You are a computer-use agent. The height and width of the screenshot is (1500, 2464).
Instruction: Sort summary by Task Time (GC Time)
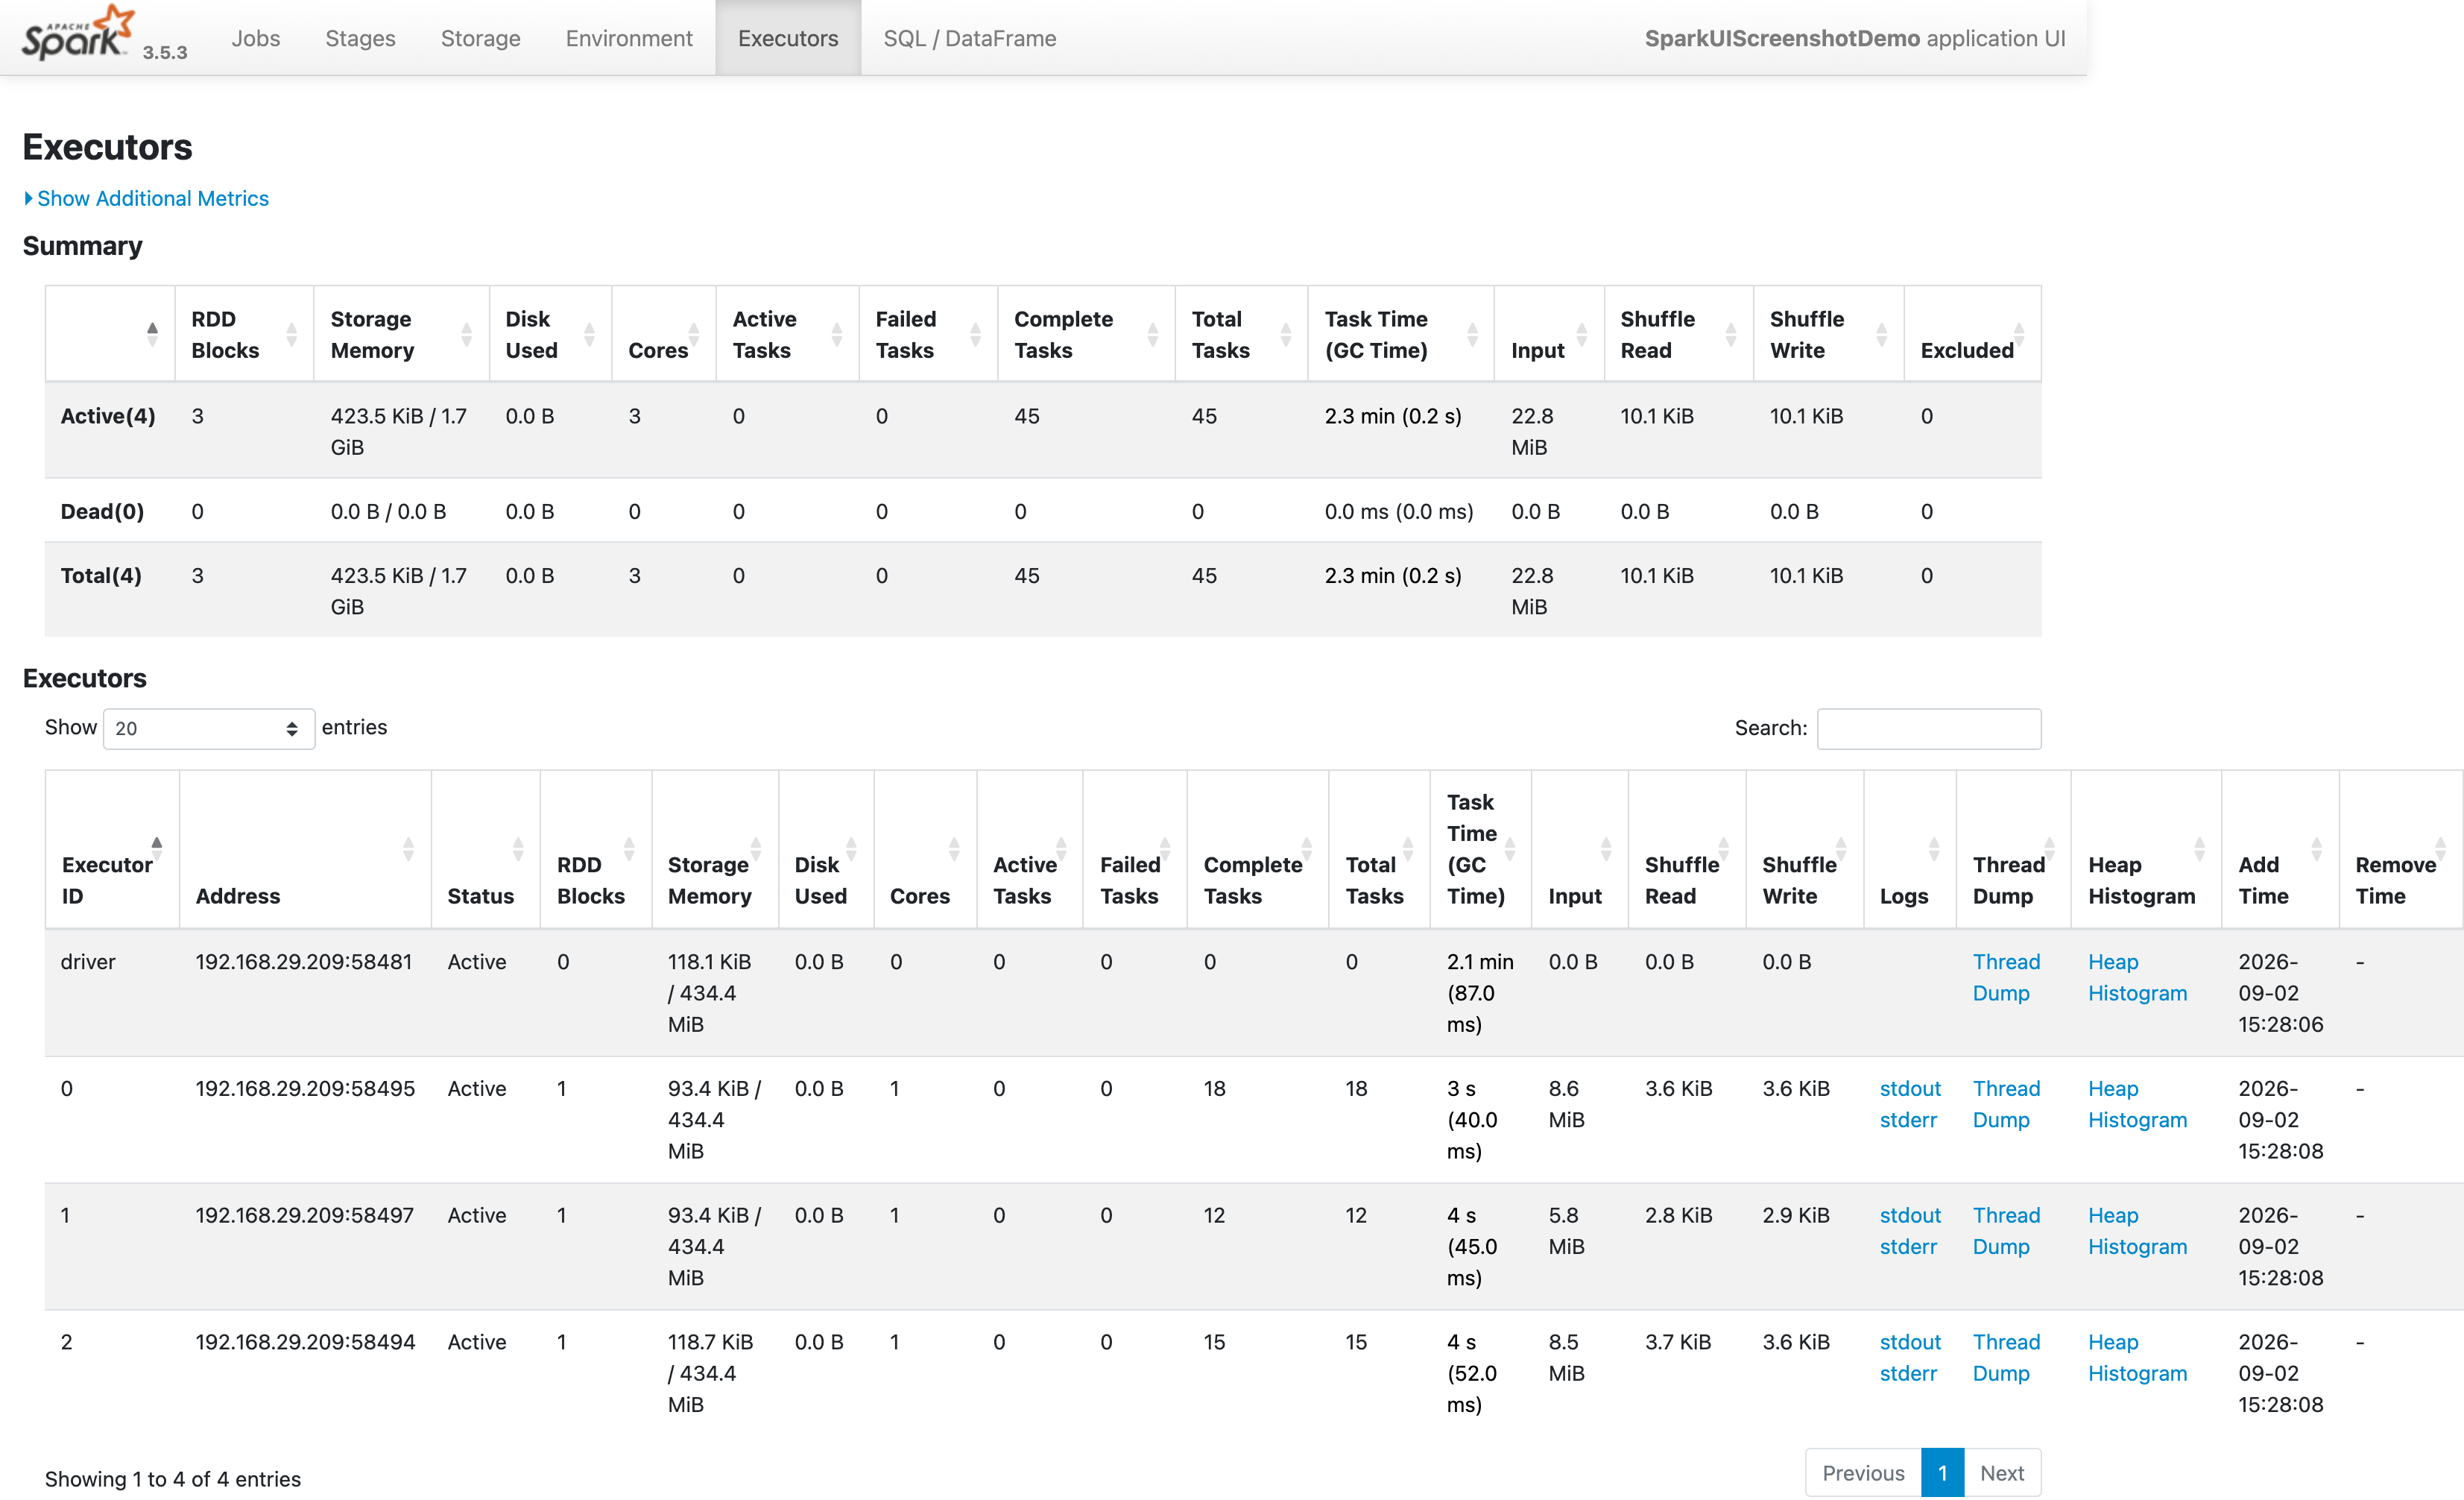(x=1400, y=334)
